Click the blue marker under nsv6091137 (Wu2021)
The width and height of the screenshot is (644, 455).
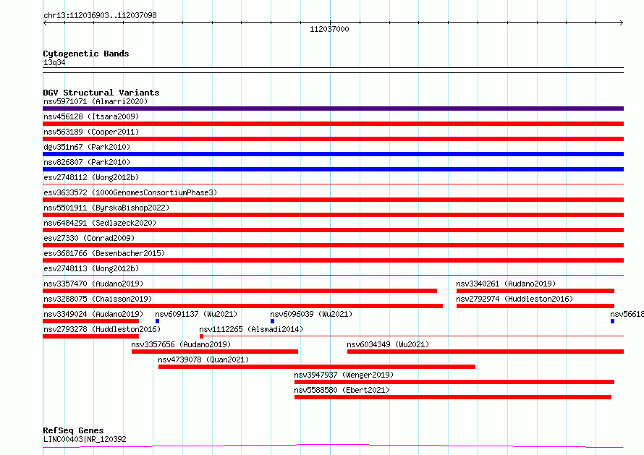(157, 321)
